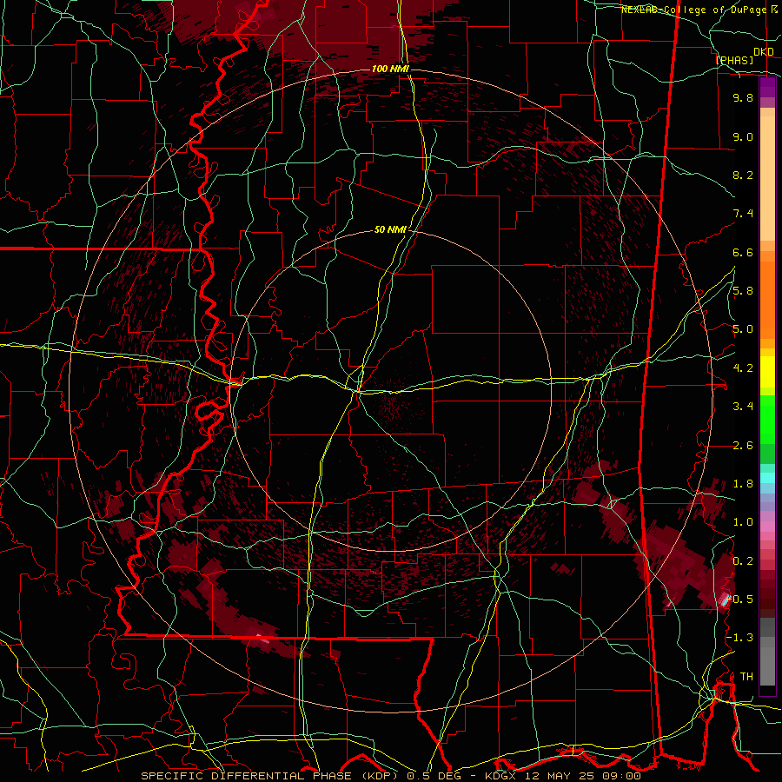Click the 5.8 color scale label
The height and width of the screenshot is (782, 782).
pos(743,291)
